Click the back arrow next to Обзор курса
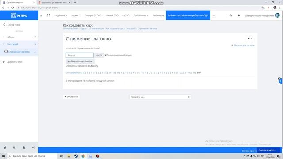The image size is (283, 159). pos(4,25)
